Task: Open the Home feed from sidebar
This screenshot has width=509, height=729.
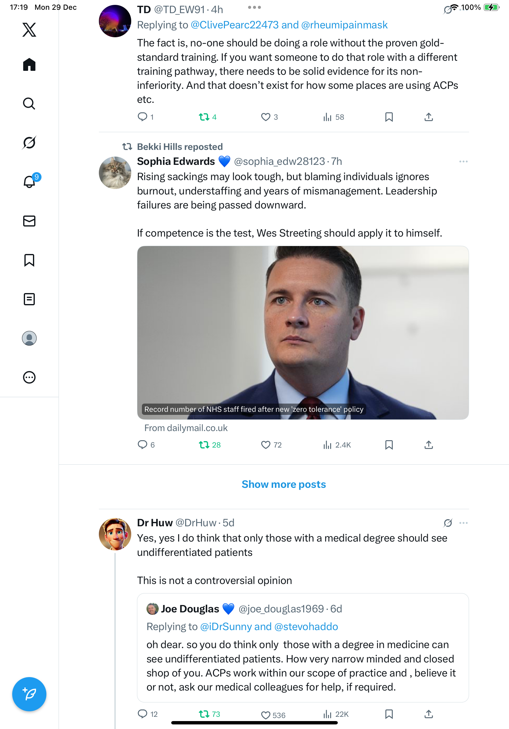Action: click(29, 65)
